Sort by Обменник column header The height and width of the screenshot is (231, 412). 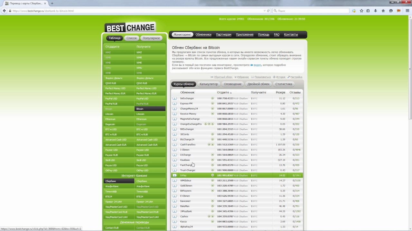point(187,92)
